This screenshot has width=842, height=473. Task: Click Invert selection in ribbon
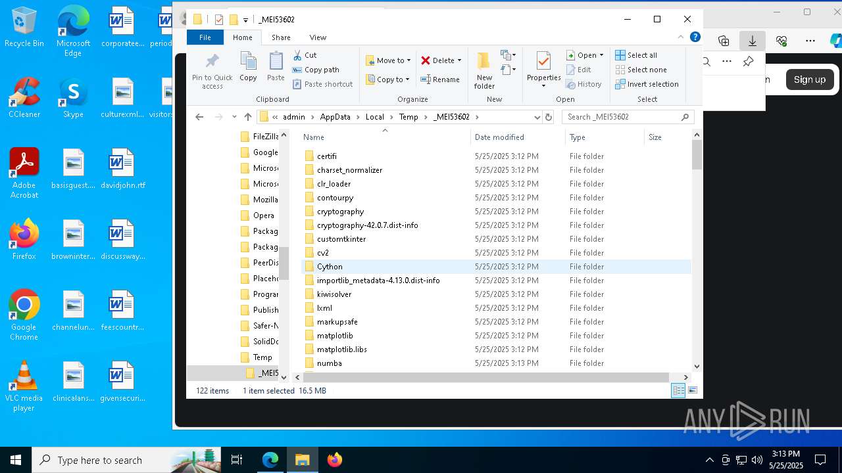[647, 84]
